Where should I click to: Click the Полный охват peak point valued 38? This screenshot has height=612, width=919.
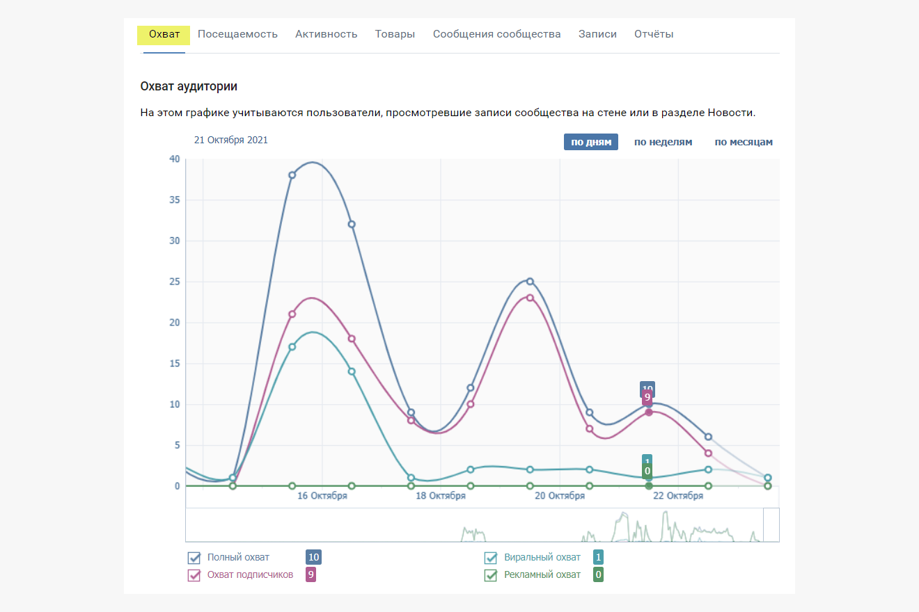(292, 175)
